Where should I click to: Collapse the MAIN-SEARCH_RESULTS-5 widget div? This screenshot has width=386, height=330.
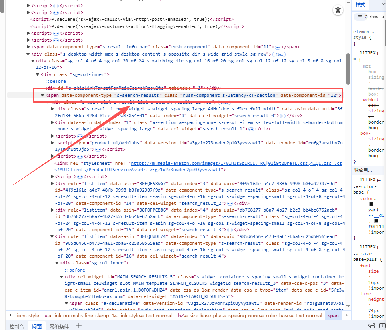tap(62, 276)
